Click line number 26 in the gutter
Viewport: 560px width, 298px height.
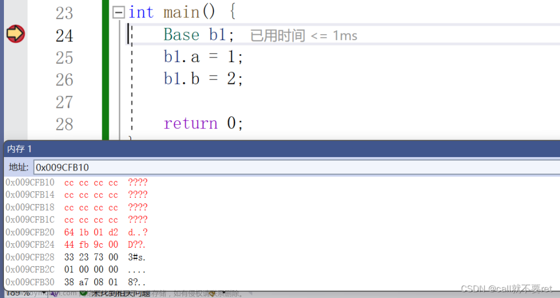click(64, 80)
